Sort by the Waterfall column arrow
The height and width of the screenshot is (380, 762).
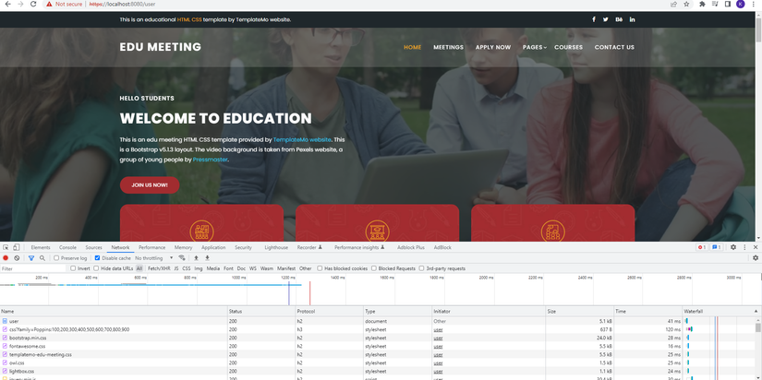tap(756, 311)
